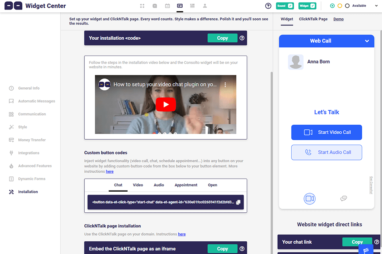
Task: Click help icon beside installation code Copy
Action: [242, 38]
